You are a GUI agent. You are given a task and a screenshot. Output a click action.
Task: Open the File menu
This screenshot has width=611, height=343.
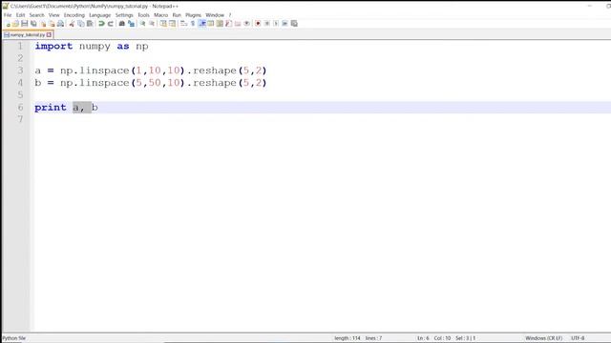point(8,15)
